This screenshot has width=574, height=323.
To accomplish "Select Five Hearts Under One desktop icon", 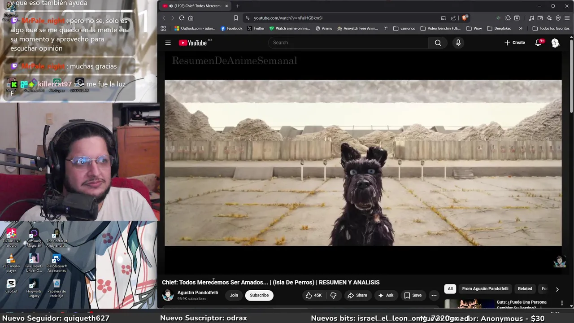I will tap(34, 263).
